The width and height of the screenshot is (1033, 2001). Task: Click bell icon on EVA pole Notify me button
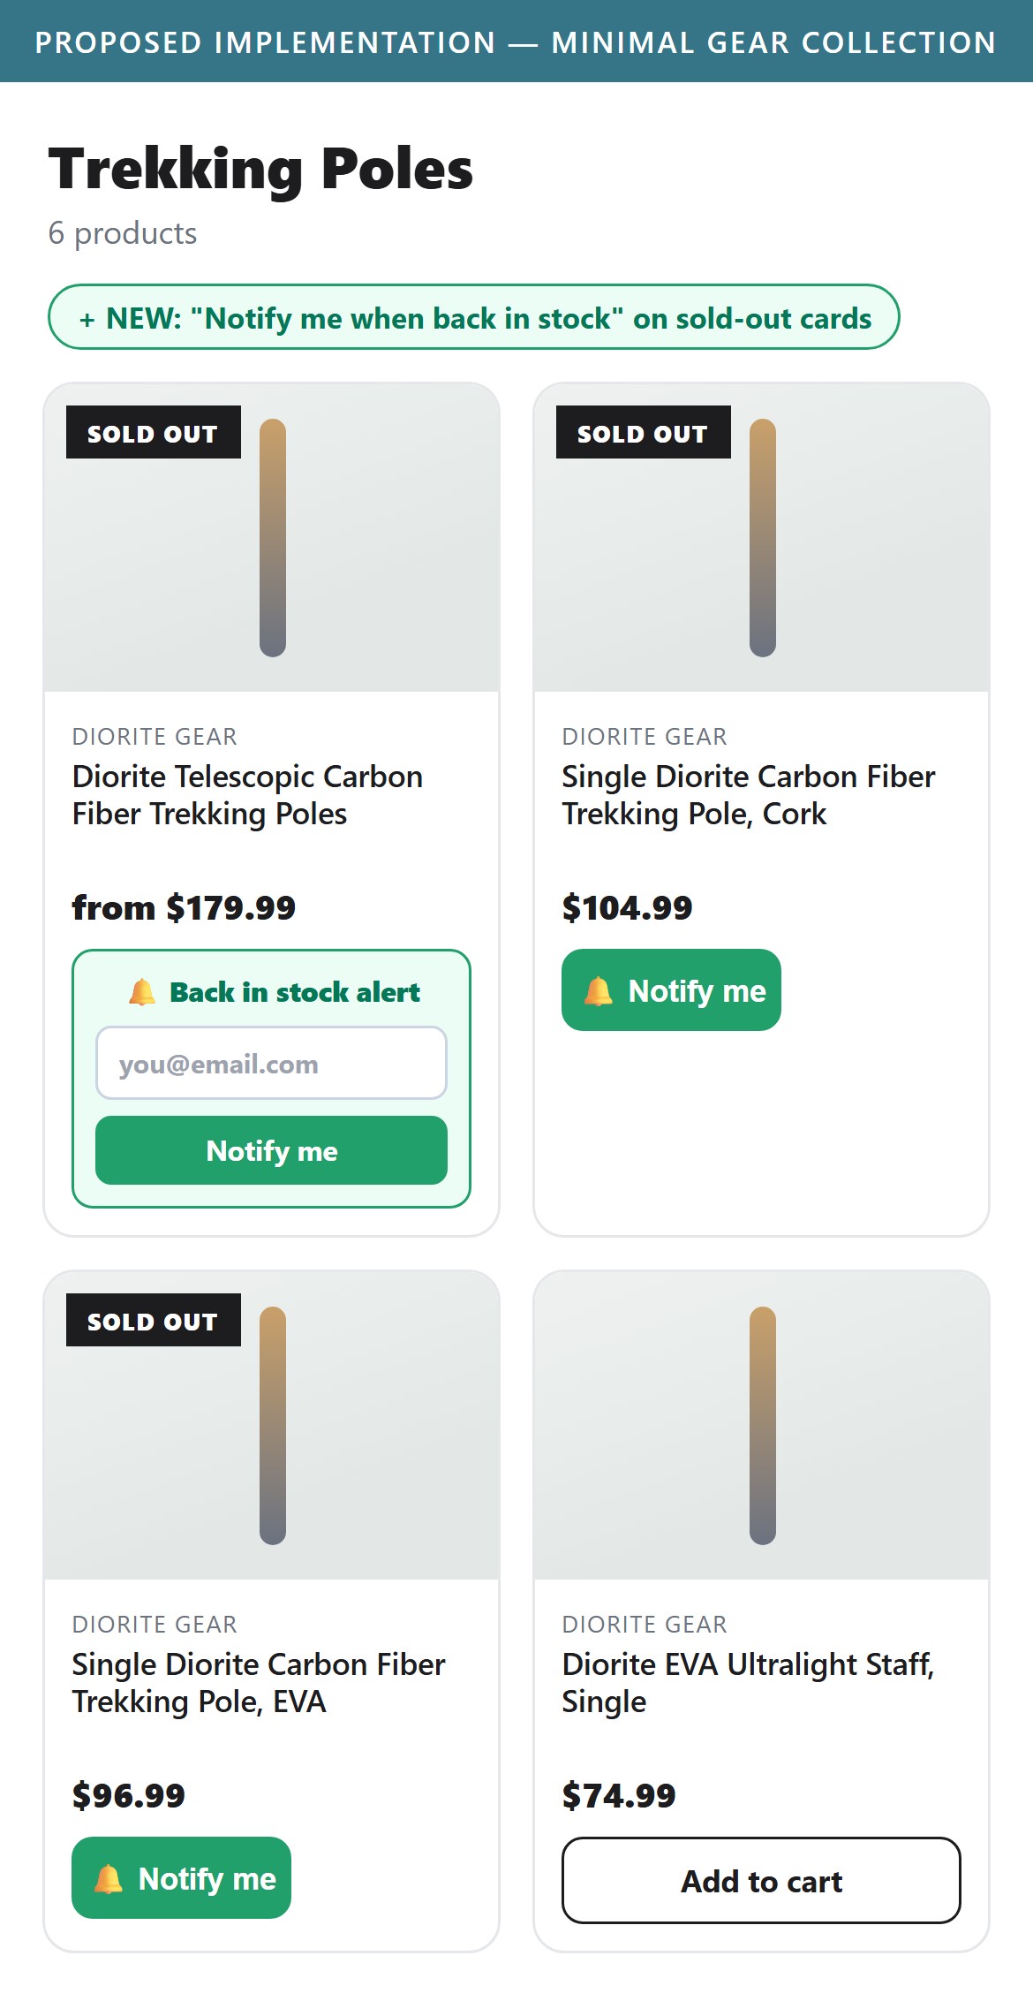(x=108, y=1878)
